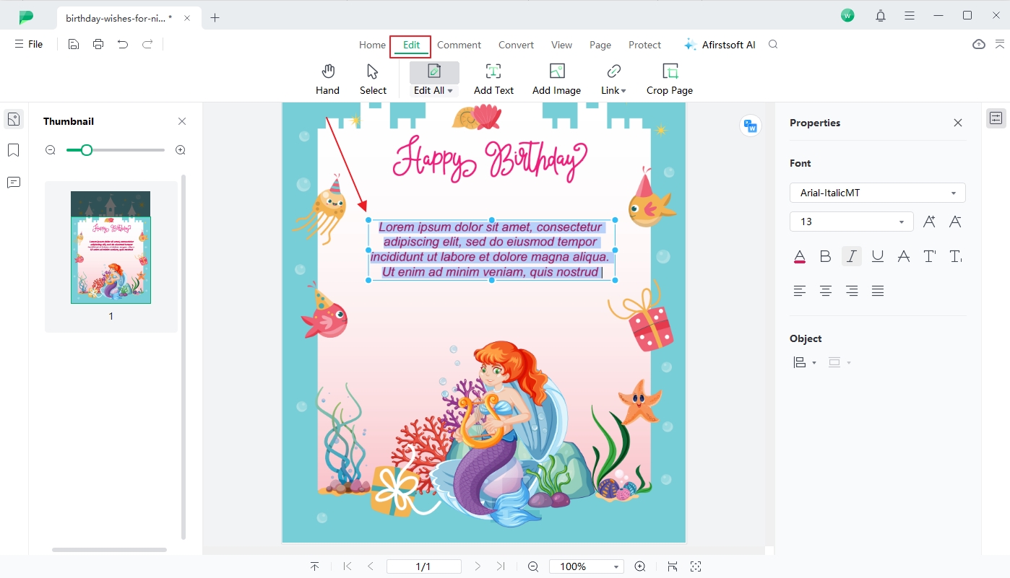Select the Hand tool
Image resolution: width=1010 pixels, height=578 pixels.
(327, 79)
